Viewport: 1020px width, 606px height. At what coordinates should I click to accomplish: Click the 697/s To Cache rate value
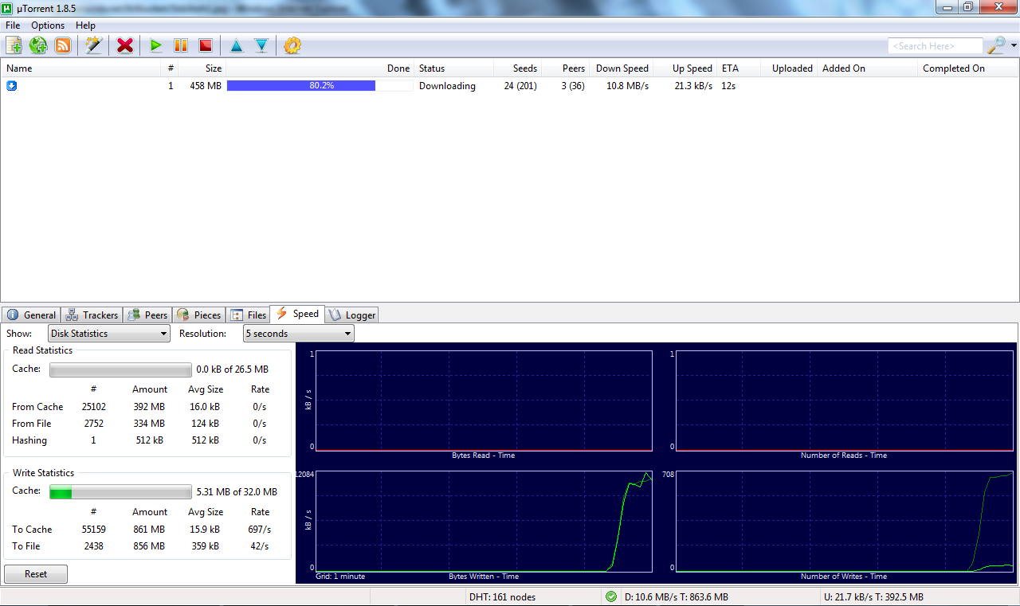point(260,530)
